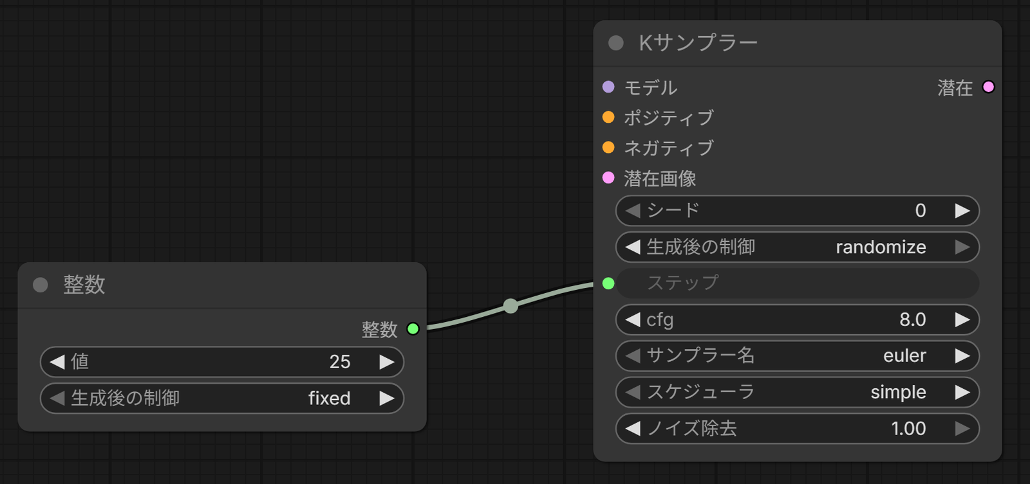This screenshot has width=1030, height=484.
Task: Click the ポジティブ input socket
Action: click(x=608, y=117)
